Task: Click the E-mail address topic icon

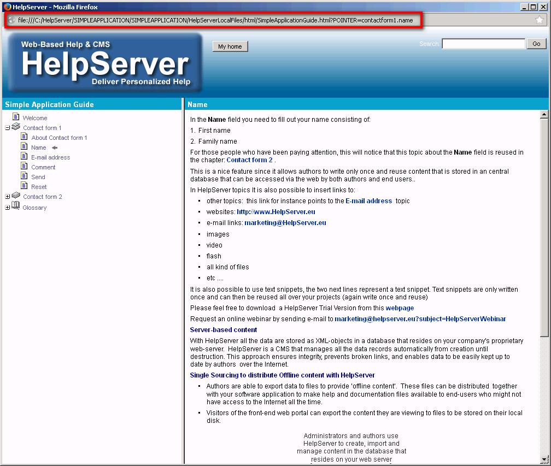Action: click(x=25, y=157)
